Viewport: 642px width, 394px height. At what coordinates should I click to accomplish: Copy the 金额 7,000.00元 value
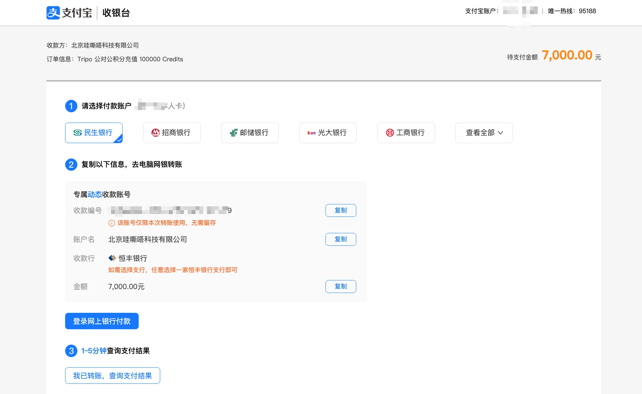click(x=341, y=287)
